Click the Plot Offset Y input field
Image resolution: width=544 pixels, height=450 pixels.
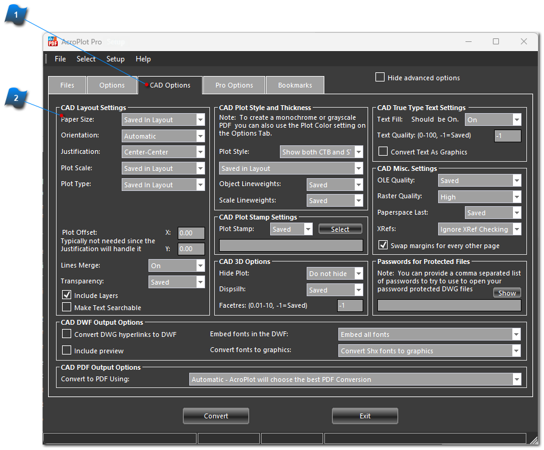(191, 249)
